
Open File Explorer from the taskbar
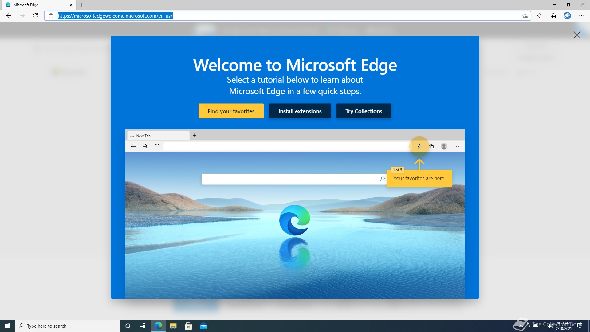click(173, 326)
